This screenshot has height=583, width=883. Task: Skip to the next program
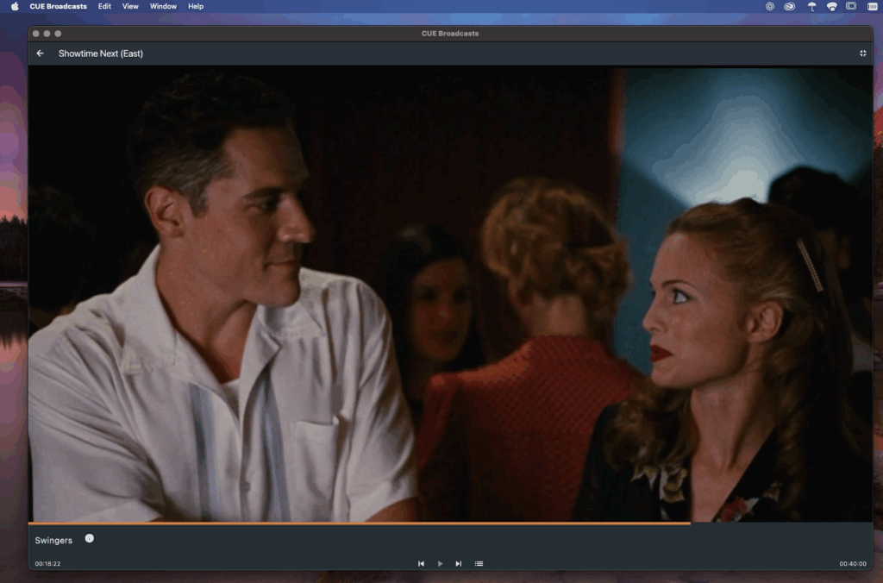point(459,562)
